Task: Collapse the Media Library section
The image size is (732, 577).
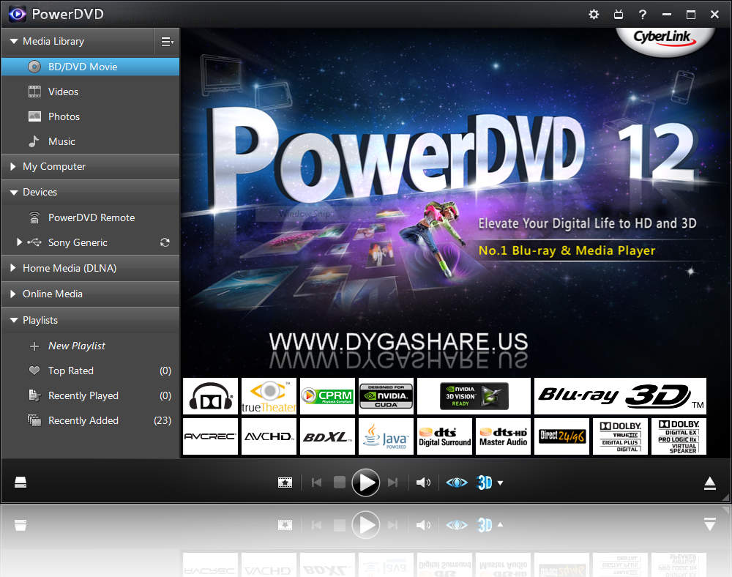Action: pos(14,42)
